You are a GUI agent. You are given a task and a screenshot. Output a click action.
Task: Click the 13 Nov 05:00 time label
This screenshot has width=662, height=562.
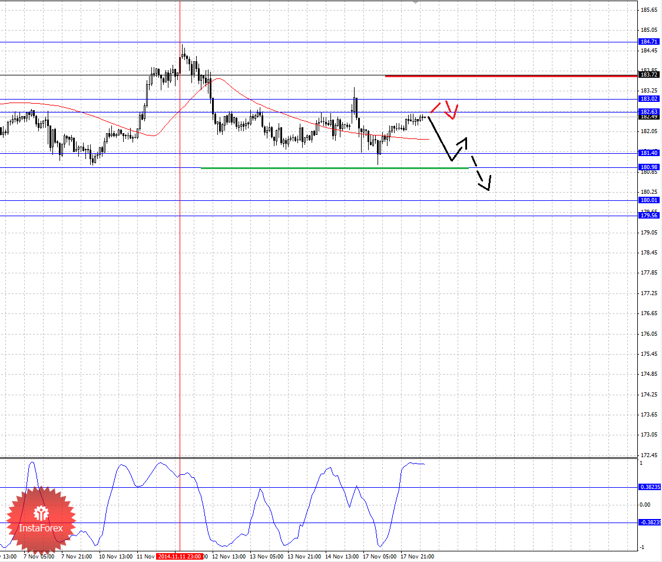(266, 557)
